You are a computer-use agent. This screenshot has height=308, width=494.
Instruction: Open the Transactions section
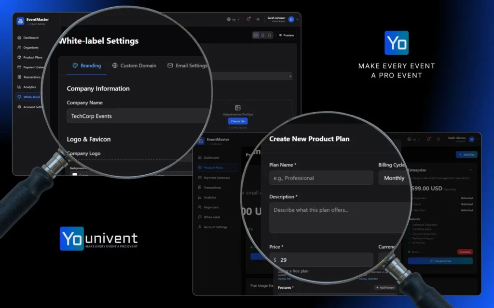(x=30, y=77)
